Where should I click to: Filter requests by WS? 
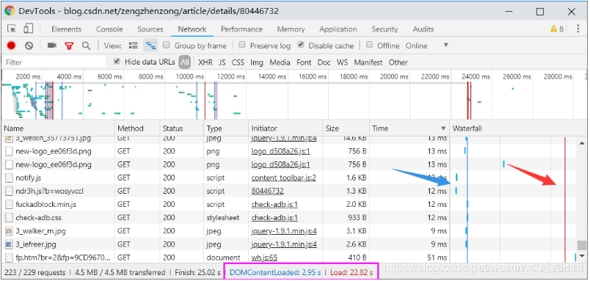pos(342,62)
